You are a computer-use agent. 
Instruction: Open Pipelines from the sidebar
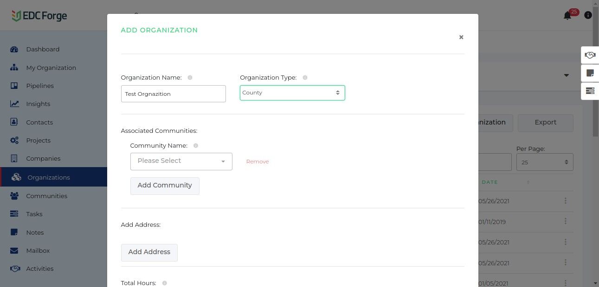(x=40, y=86)
